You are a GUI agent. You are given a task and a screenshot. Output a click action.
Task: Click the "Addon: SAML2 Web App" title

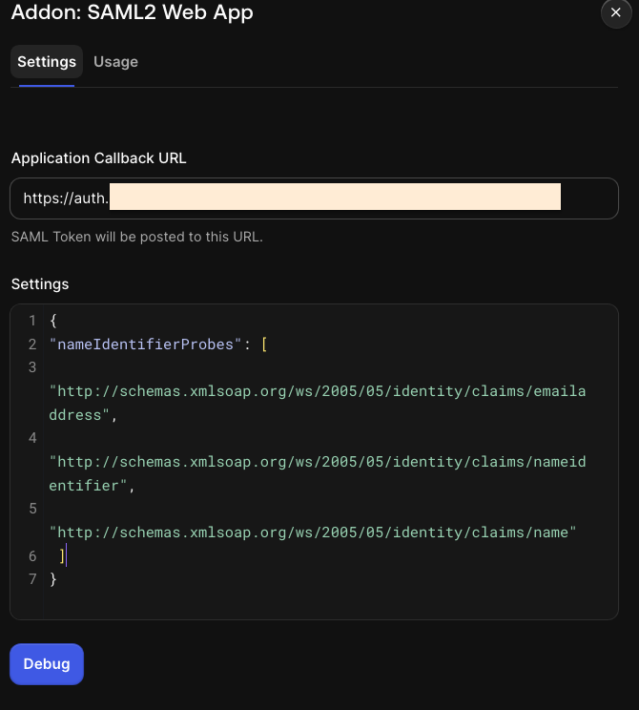click(x=133, y=11)
